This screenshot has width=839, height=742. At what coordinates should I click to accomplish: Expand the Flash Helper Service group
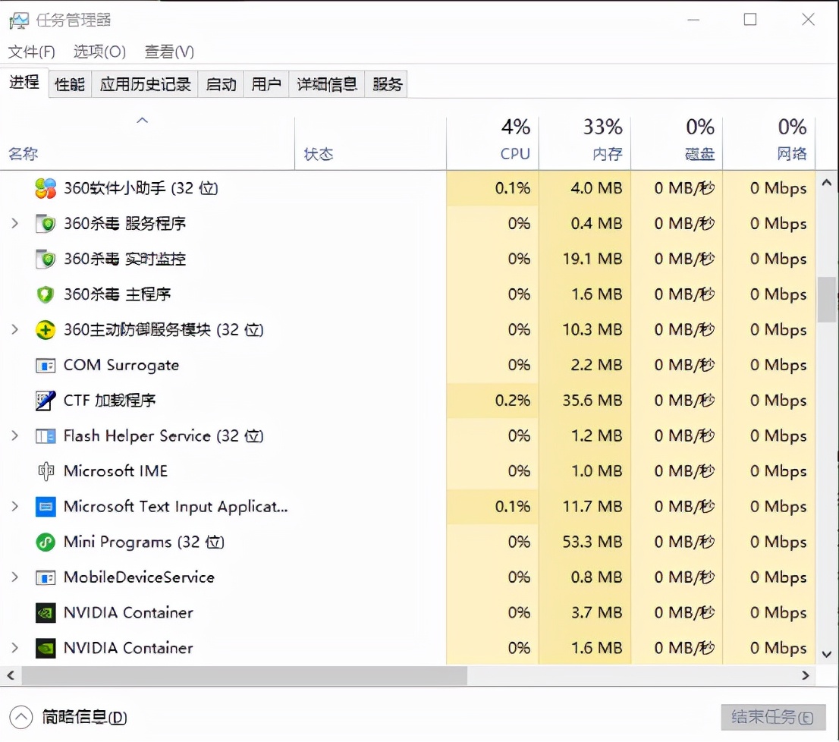click(x=14, y=435)
